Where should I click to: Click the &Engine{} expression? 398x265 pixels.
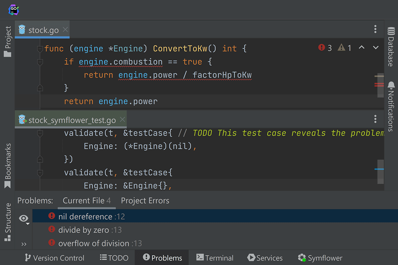point(145,186)
